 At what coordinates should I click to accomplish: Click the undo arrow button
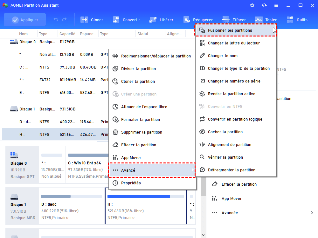56,20
